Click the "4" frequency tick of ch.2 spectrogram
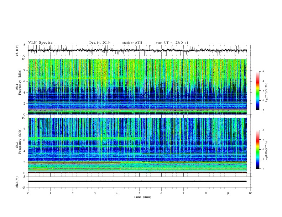 pyautogui.click(x=25, y=151)
